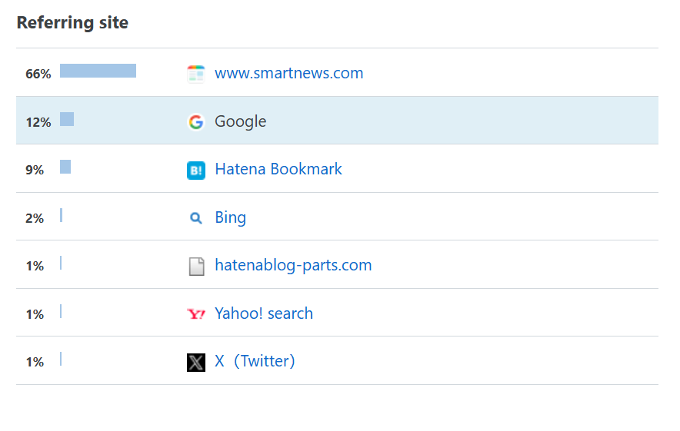Click the Referring site heading
Screen dimensions: 680x431
(72, 22)
